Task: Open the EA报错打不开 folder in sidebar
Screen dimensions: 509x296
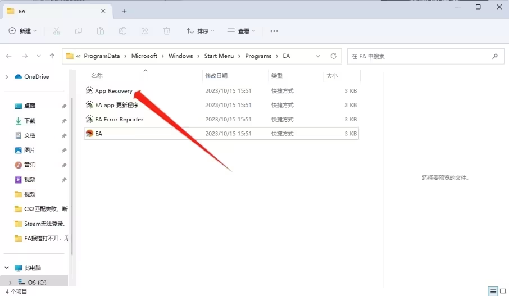Action: (41, 238)
